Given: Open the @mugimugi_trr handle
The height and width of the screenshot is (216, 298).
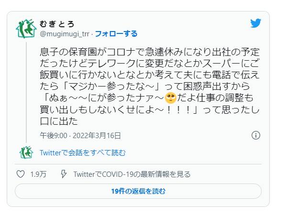Looking at the screenshot, I should (65, 34).
